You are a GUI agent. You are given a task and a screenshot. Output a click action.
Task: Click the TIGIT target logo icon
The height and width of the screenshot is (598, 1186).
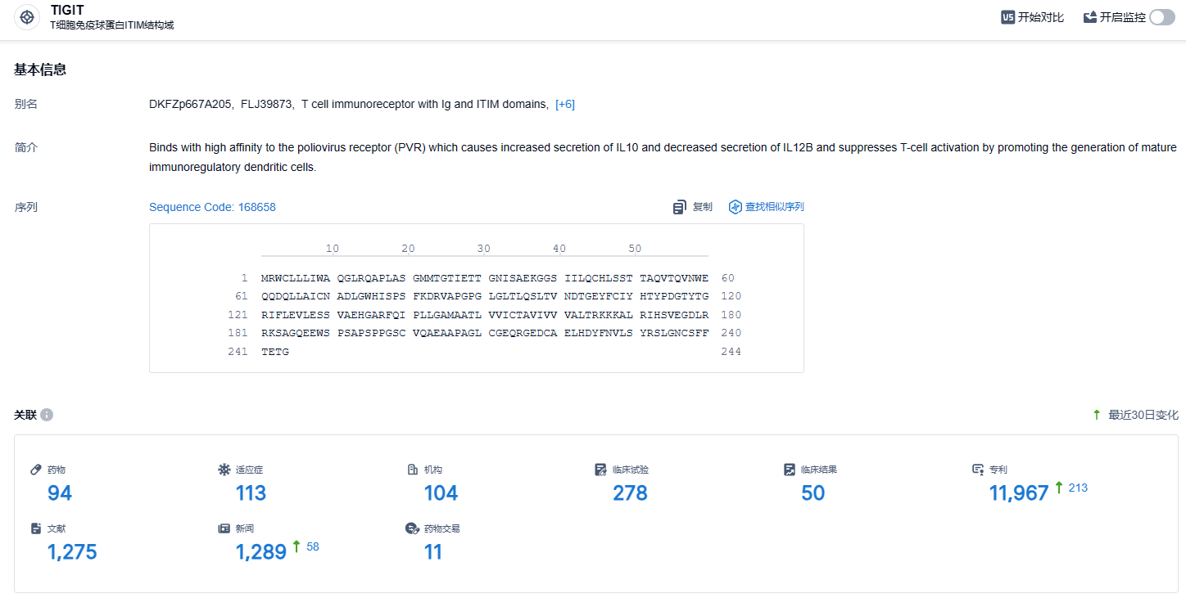(x=27, y=17)
